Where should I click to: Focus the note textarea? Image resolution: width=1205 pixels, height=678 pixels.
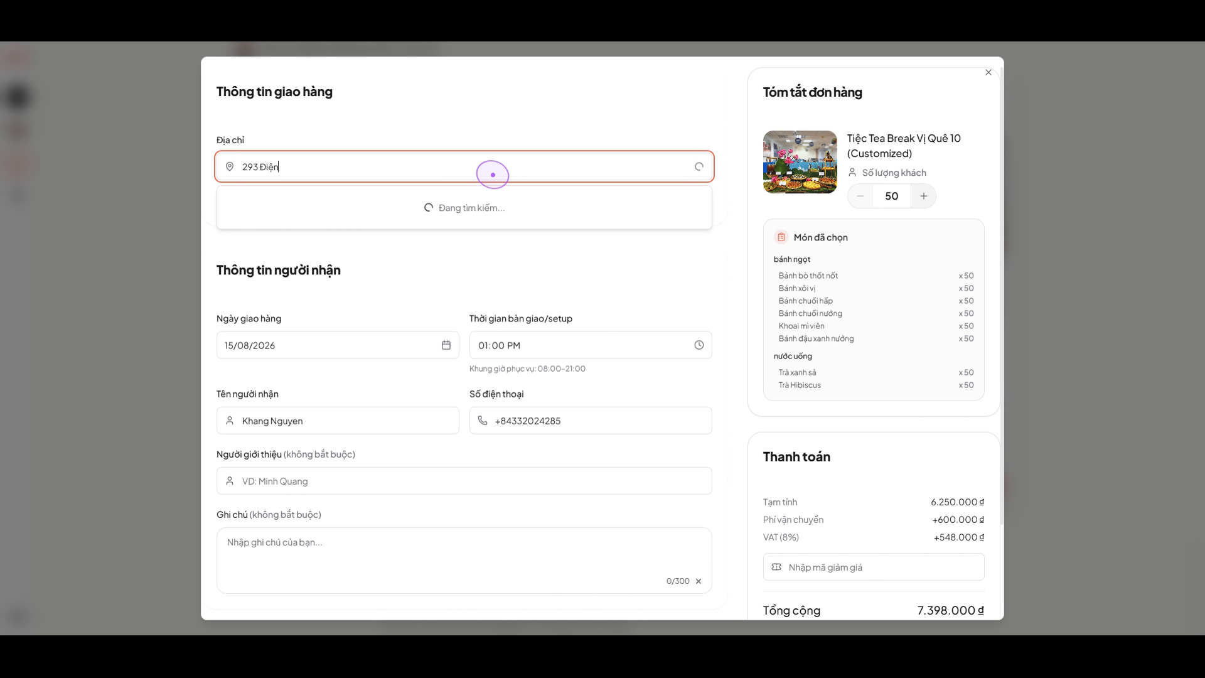coord(464,560)
